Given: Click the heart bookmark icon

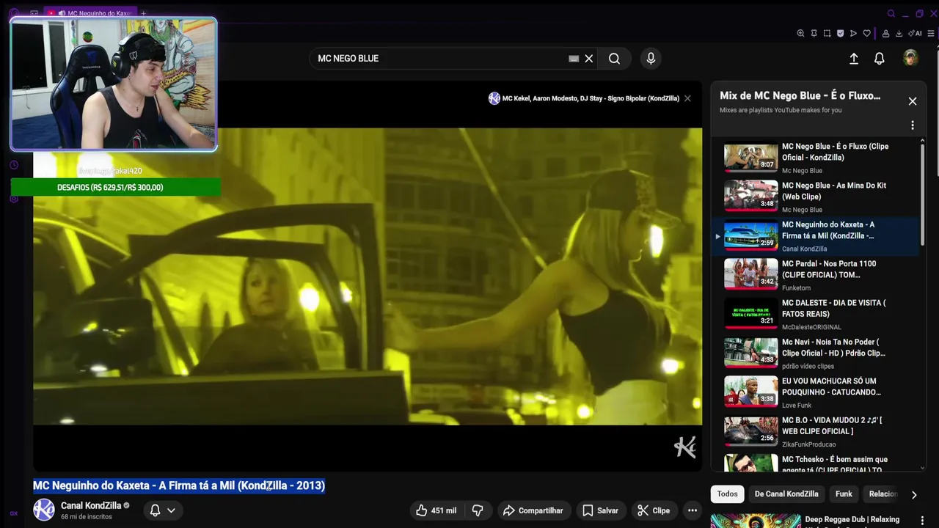Looking at the screenshot, I should point(866,33).
